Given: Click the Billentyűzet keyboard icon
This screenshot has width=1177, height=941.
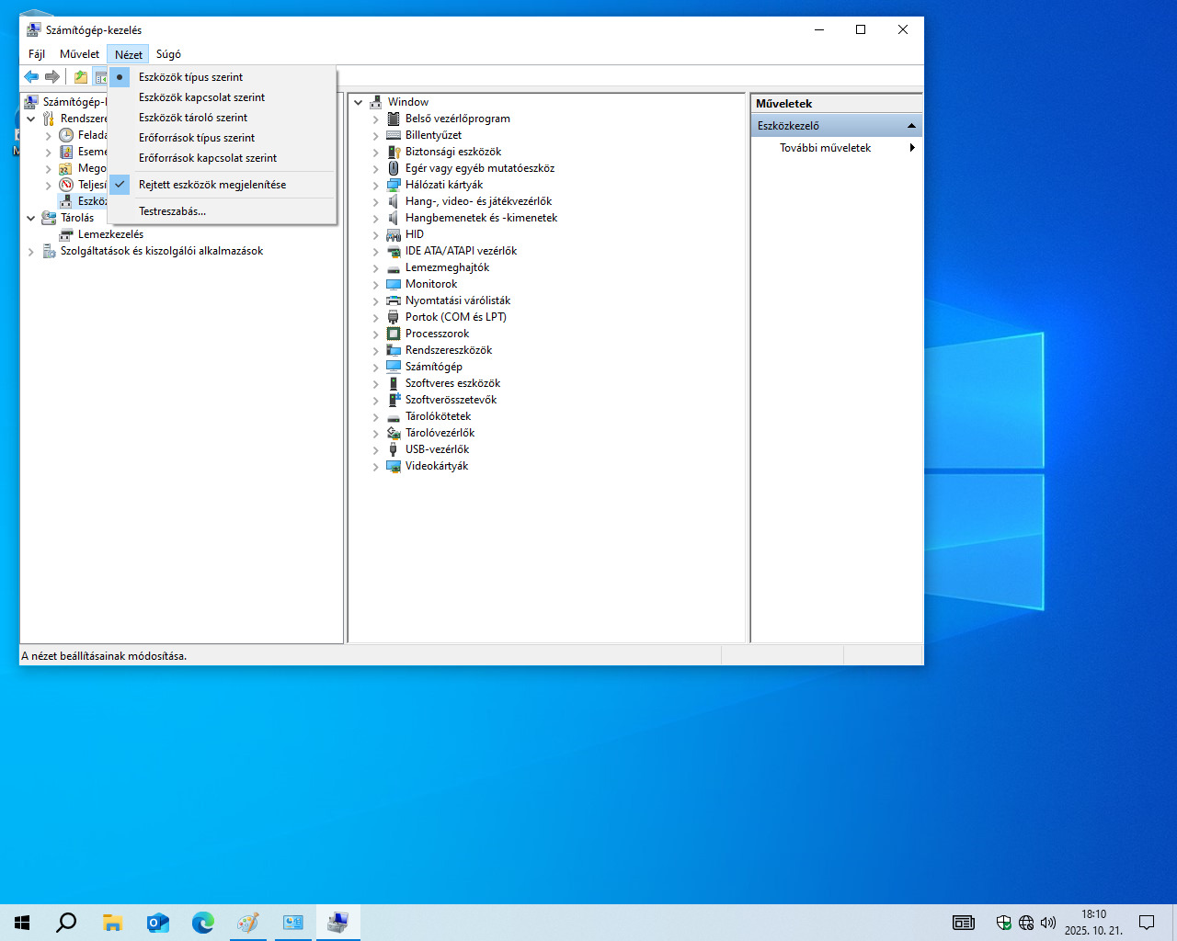Looking at the screenshot, I should 394,135.
